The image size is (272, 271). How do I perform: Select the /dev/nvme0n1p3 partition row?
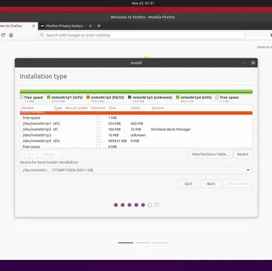[136, 135]
